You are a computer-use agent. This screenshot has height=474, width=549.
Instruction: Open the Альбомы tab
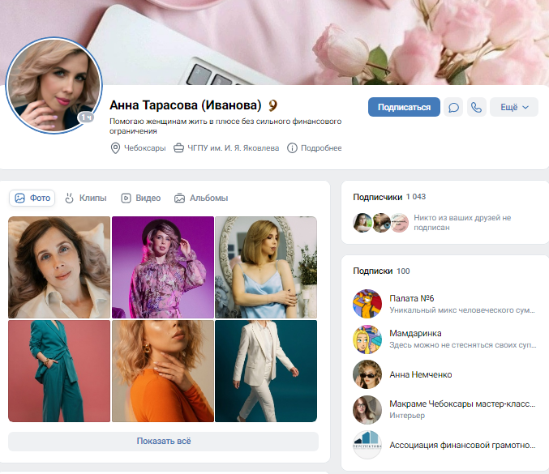(x=201, y=198)
